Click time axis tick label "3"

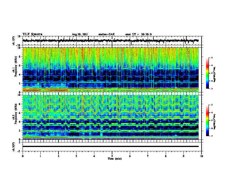pyautogui.click(x=76, y=156)
